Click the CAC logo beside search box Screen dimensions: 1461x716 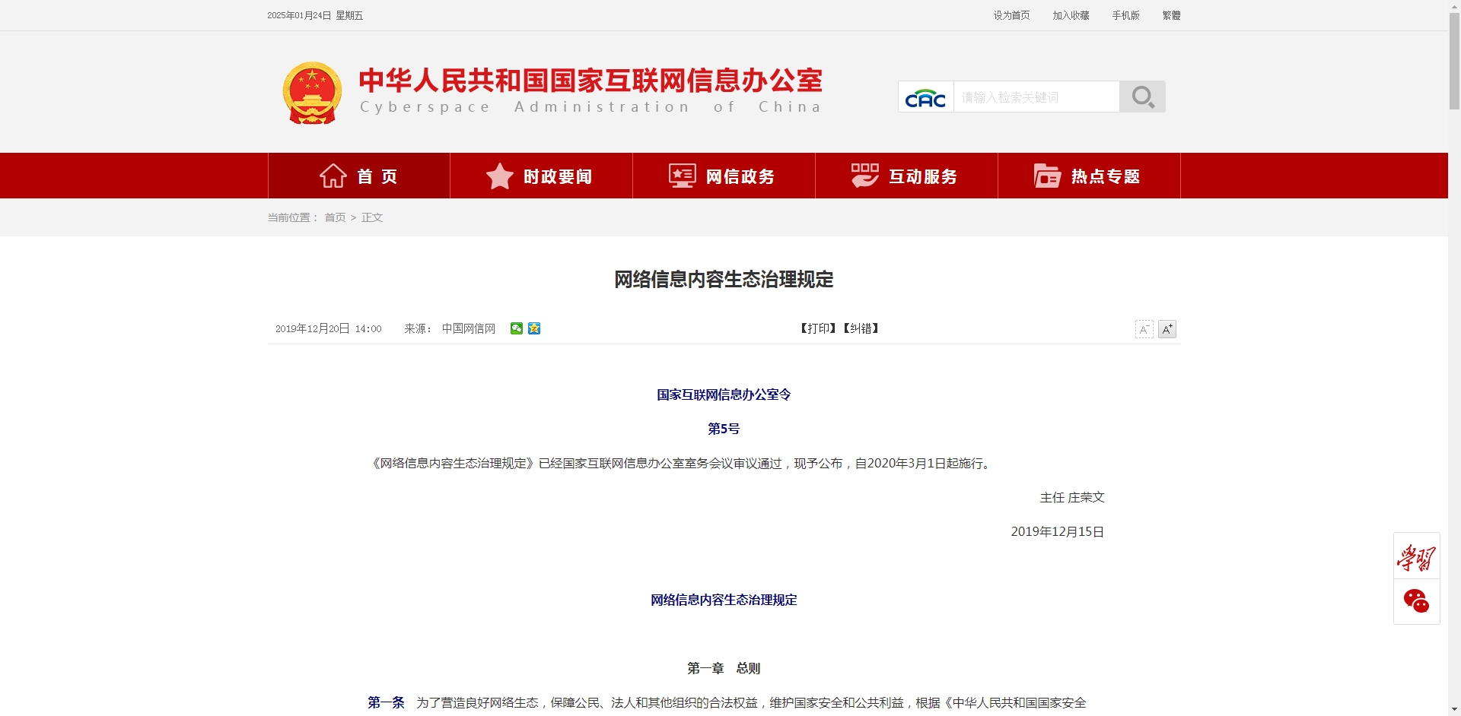pyautogui.click(x=925, y=98)
